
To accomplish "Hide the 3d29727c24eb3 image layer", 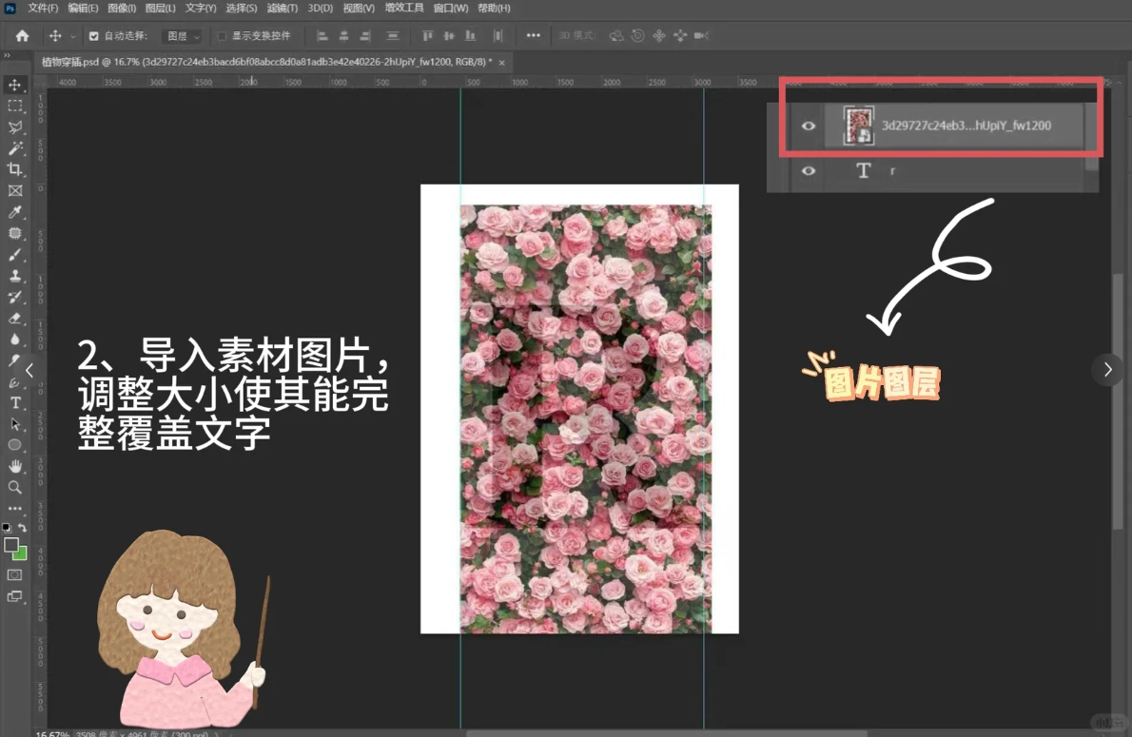I will (809, 126).
